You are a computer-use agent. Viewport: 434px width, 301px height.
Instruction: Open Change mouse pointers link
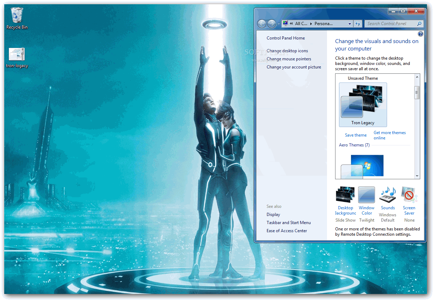pyautogui.click(x=289, y=59)
